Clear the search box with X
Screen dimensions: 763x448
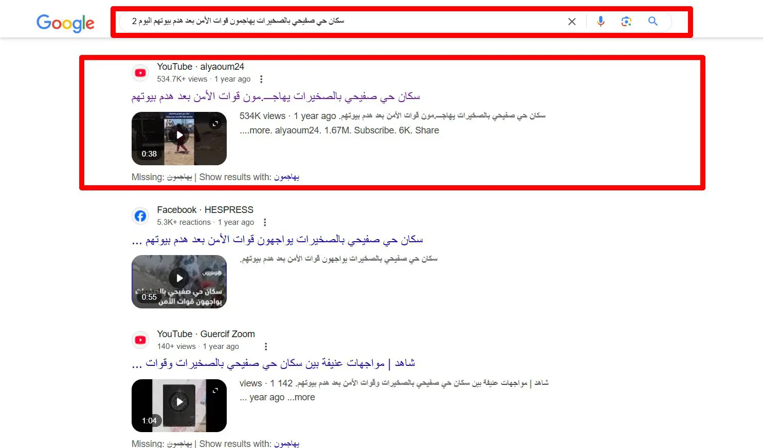pyautogui.click(x=572, y=22)
